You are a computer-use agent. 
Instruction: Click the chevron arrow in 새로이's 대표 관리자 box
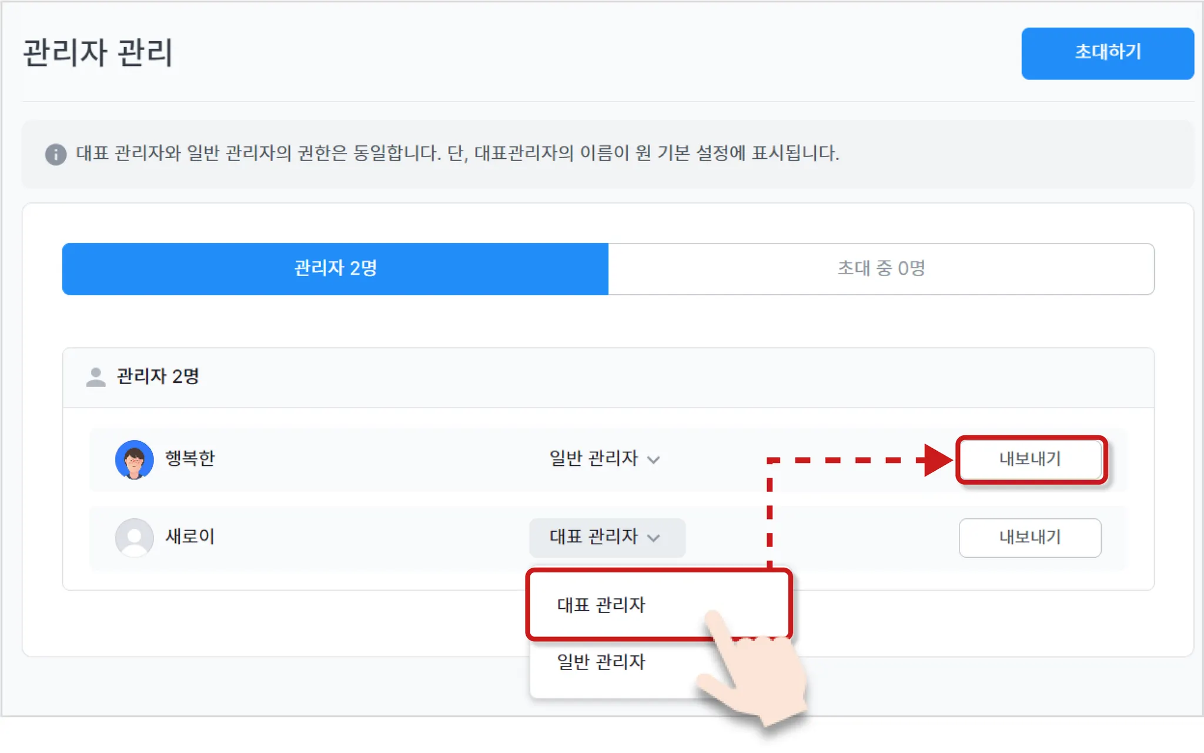click(653, 538)
